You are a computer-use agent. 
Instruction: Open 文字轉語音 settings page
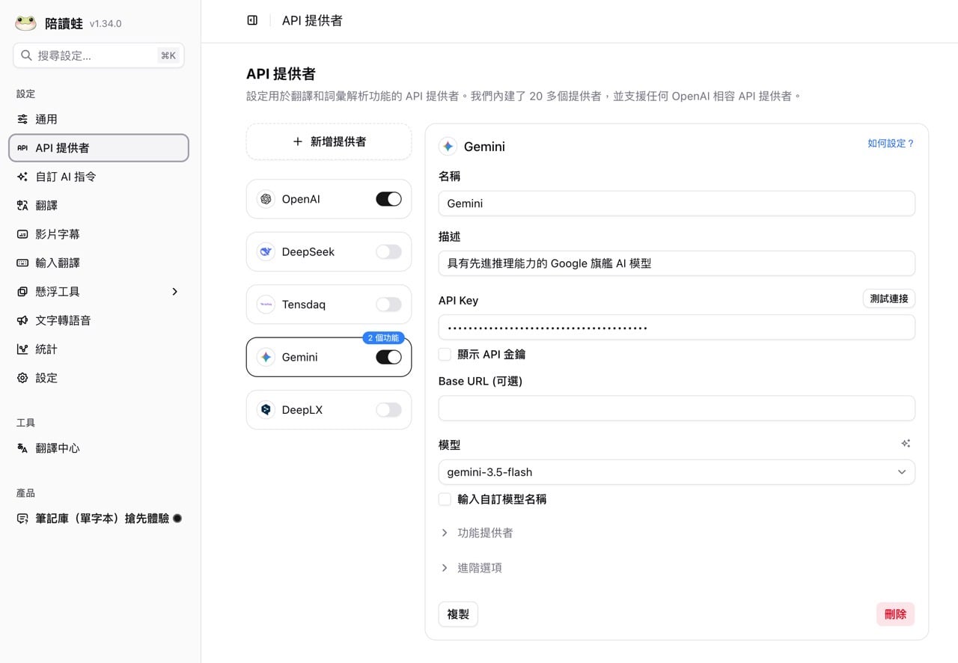99,320
